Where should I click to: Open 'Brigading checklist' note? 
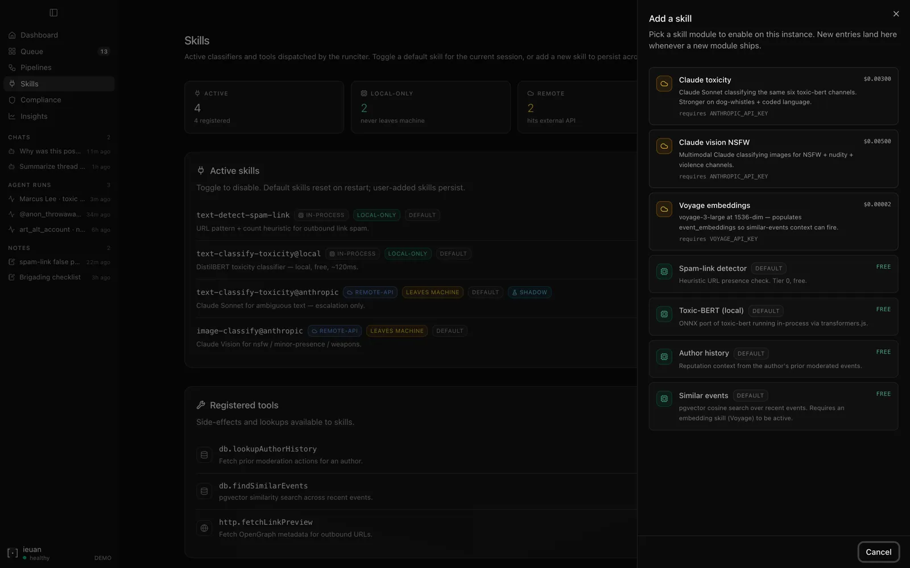tap(59, 277)
